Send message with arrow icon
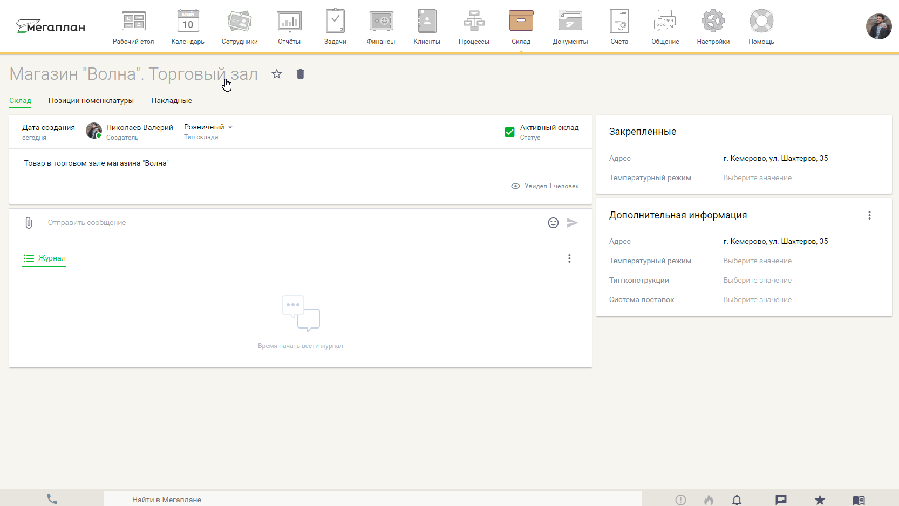Screen dimensions: 899x506 pos(573,223)
